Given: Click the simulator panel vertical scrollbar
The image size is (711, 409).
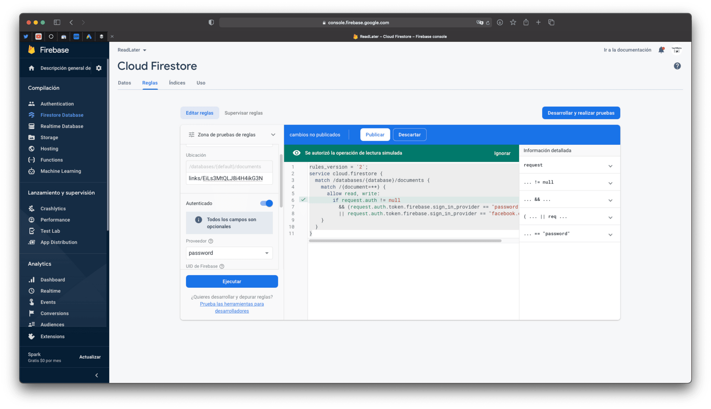Looking at the screenshot, I should click(281, 181).
